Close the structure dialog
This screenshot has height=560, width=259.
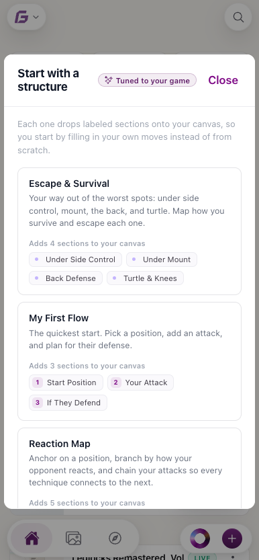point(223,80)
